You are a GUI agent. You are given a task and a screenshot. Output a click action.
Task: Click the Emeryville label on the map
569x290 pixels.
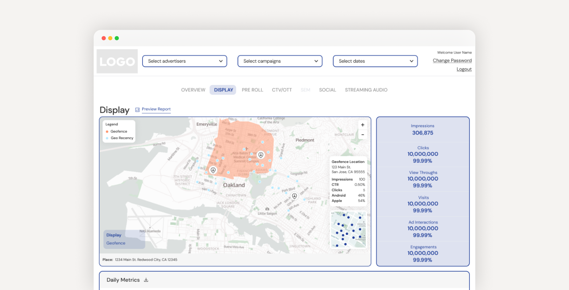[x=207, y=124]
